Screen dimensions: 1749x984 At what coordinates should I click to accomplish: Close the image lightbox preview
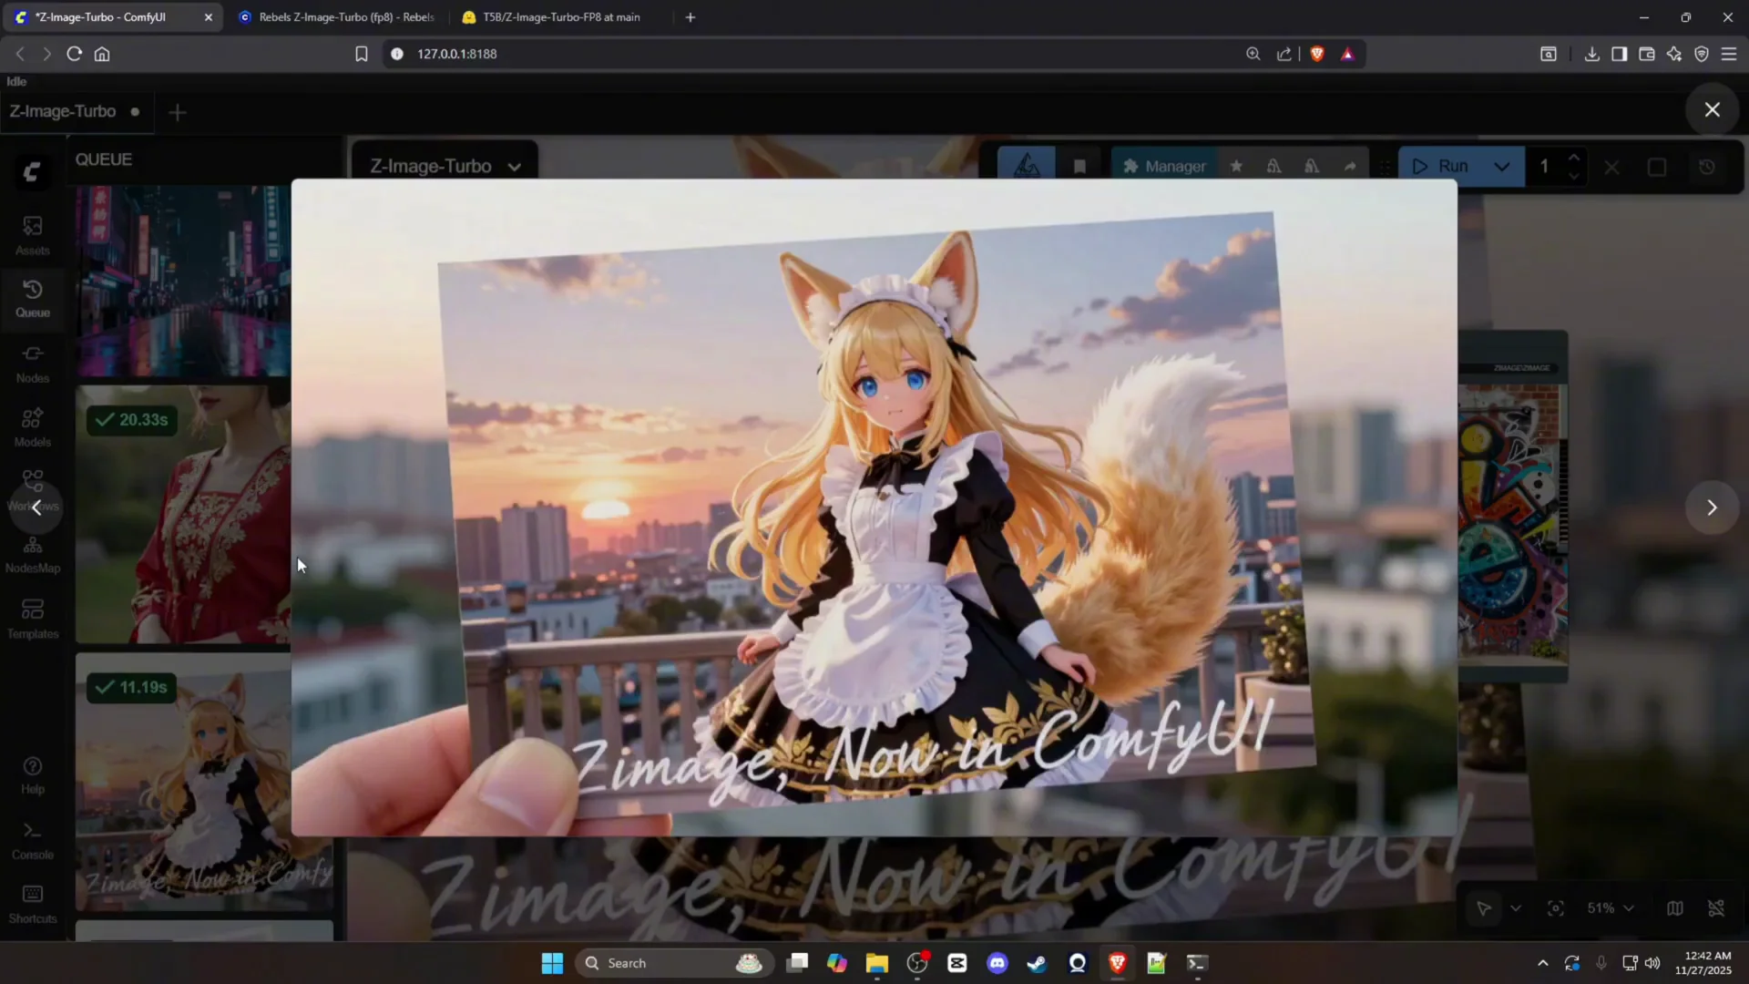pyautogui.click(x=1712, y=110)
